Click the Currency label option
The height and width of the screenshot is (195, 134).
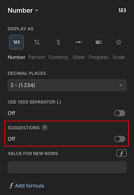(x=58, y=57)
